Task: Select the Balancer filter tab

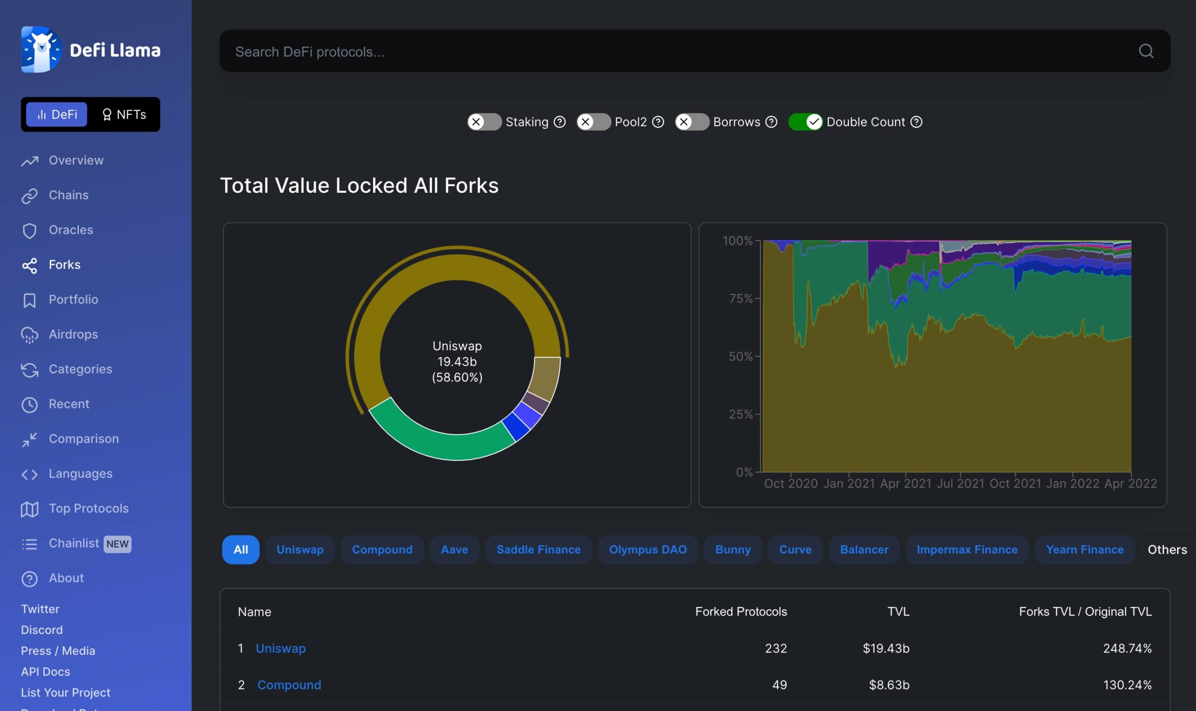Action: pos(864,549)
